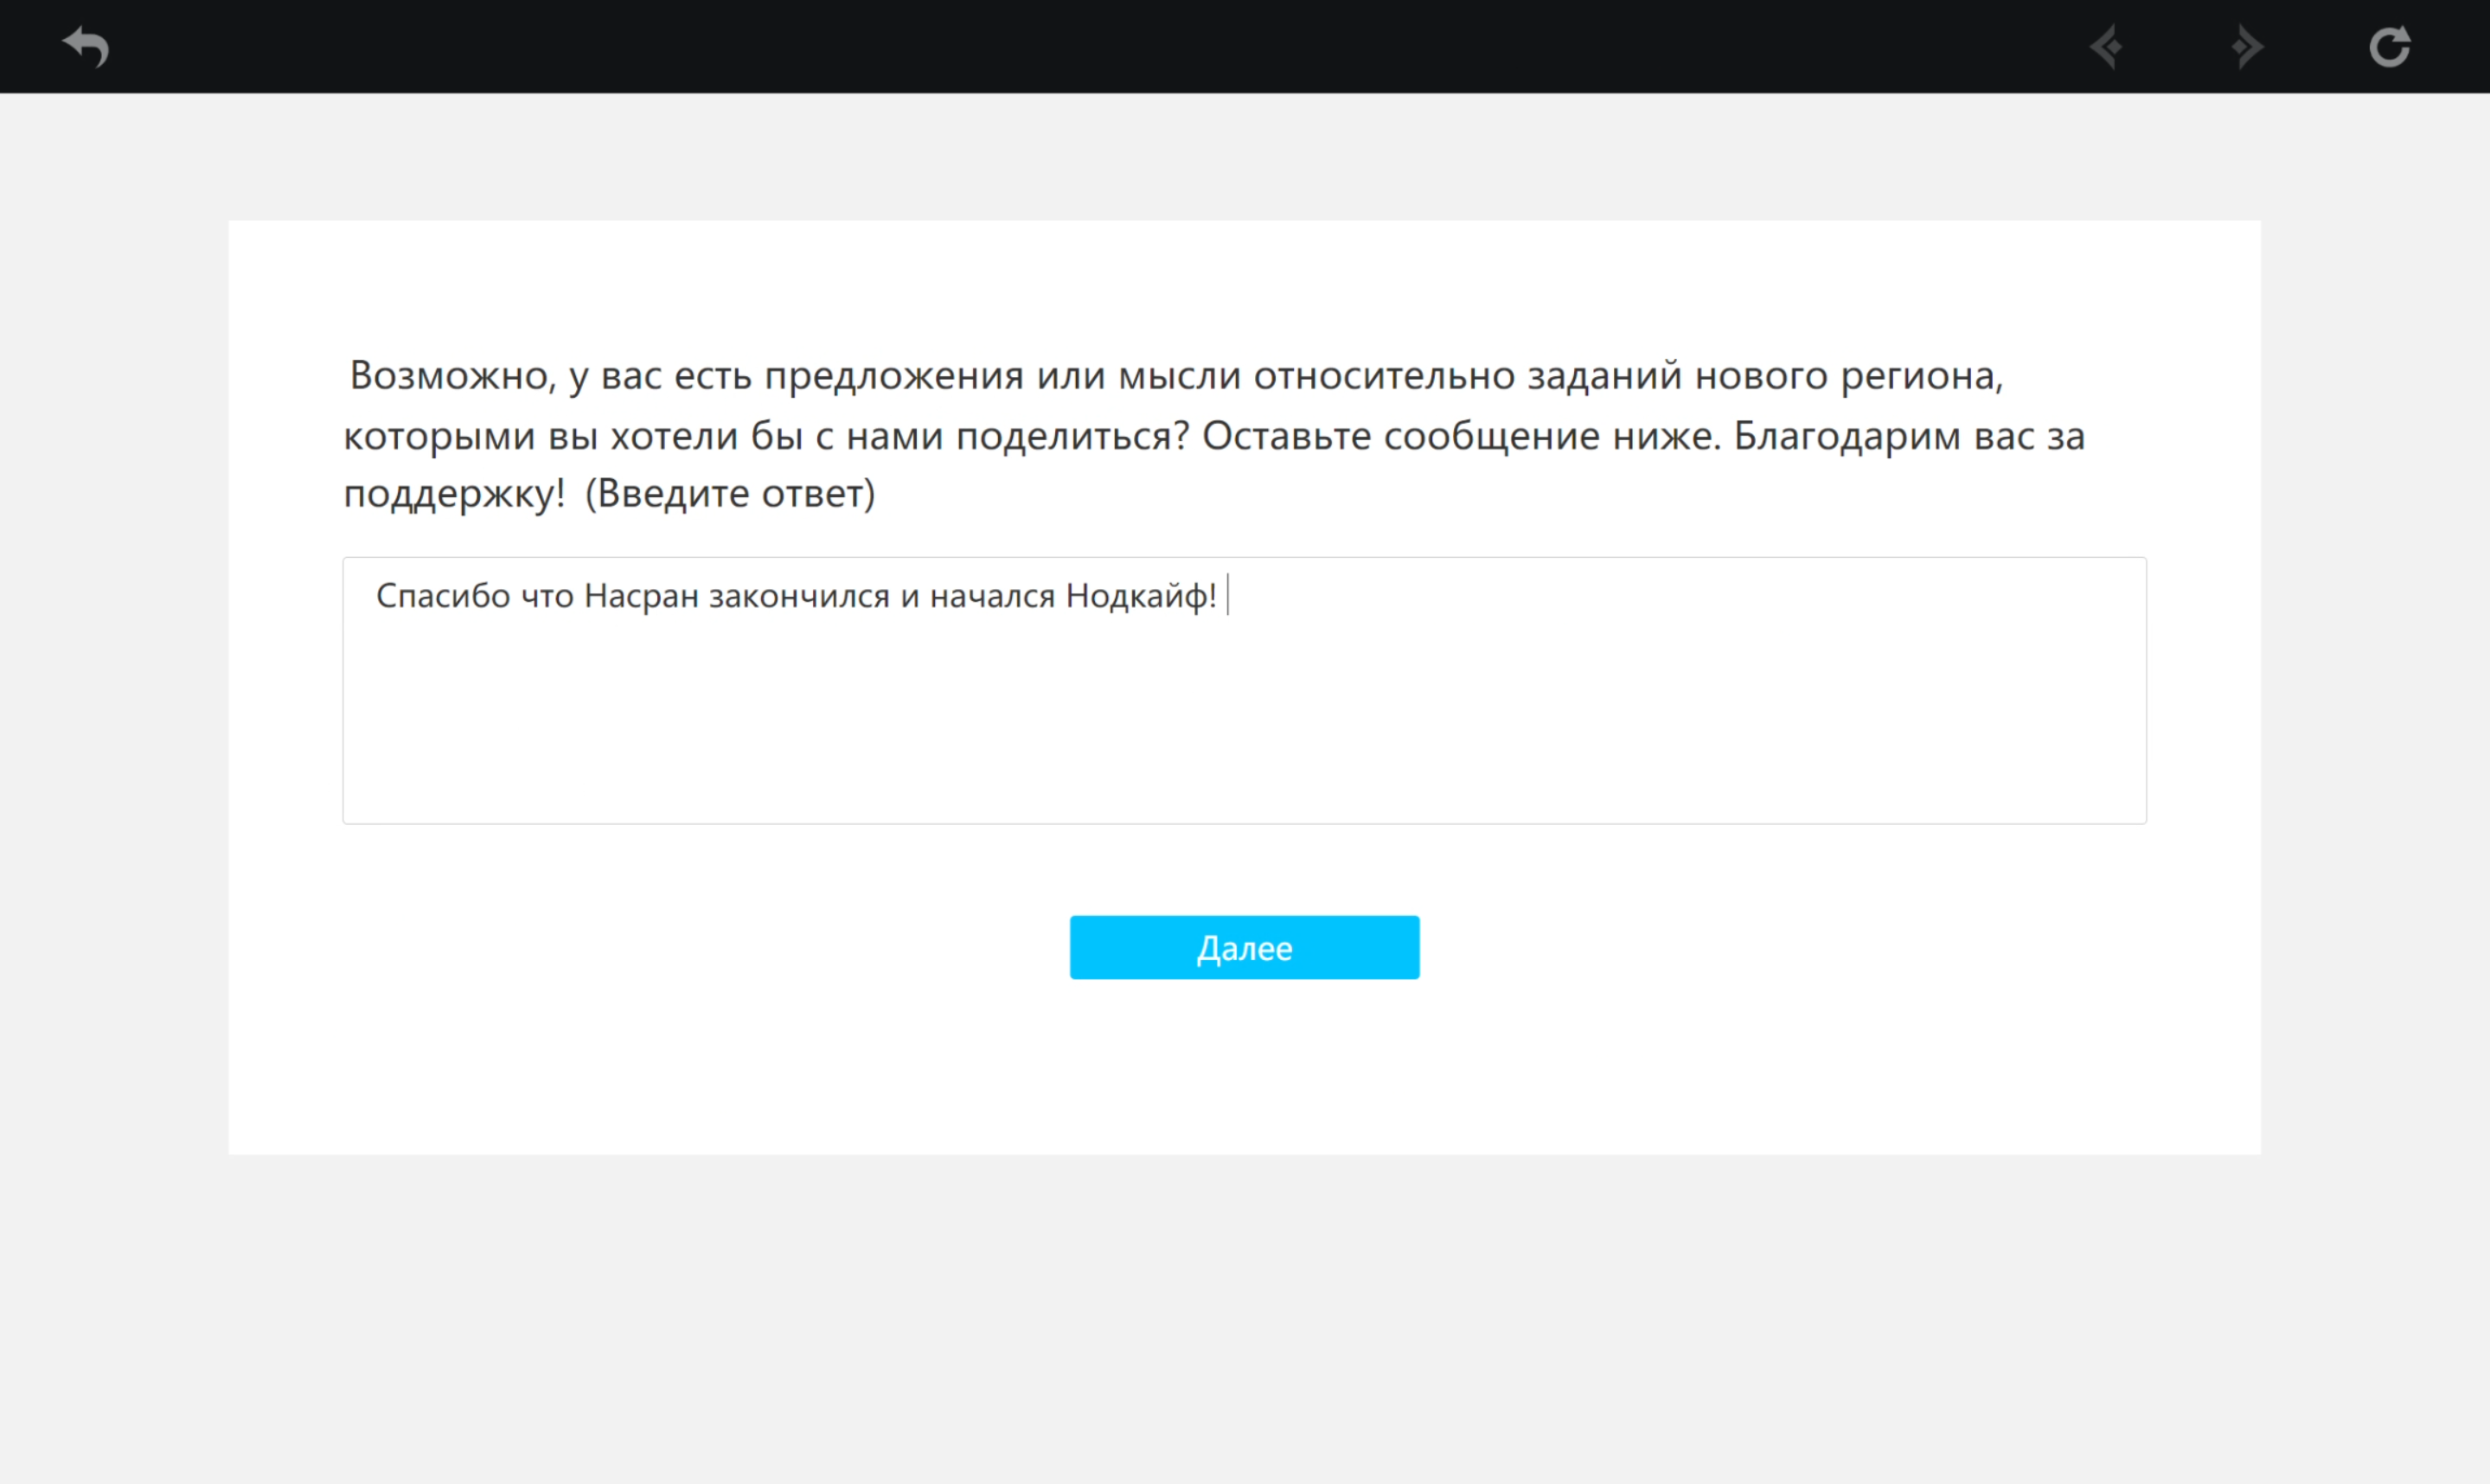Click the word Нодкайф! in the typed text
The width and height of the screenshot is (2490, 1484).
click(x=1140, y=596)
